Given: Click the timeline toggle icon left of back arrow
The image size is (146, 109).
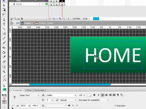Looking at the screenshot, I should pos(12,23).
